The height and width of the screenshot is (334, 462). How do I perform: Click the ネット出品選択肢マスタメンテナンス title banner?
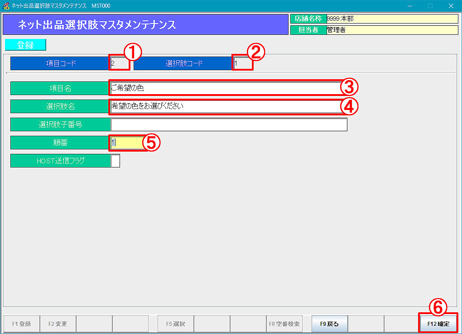[145, 24]
